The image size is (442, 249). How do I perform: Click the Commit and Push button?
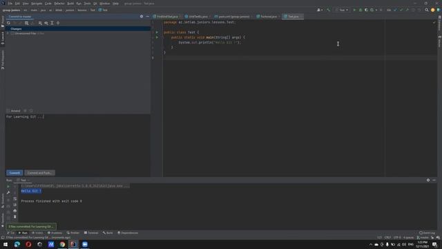39,173
